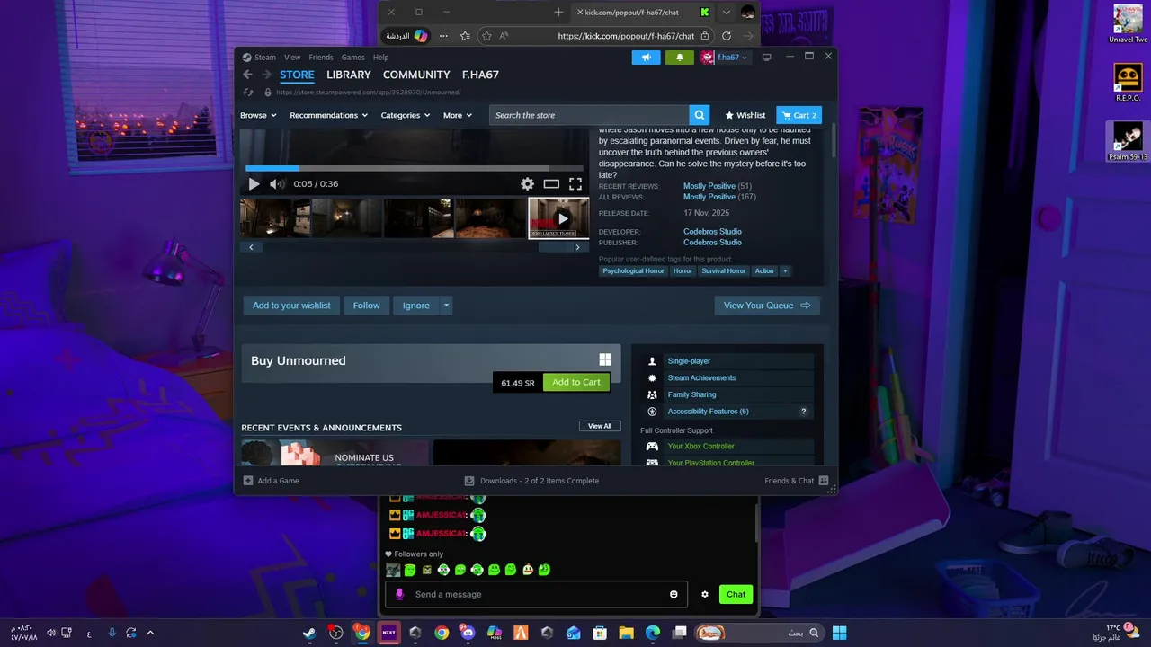
Task: Go back in Steam navigation
Action: (248, 75)
